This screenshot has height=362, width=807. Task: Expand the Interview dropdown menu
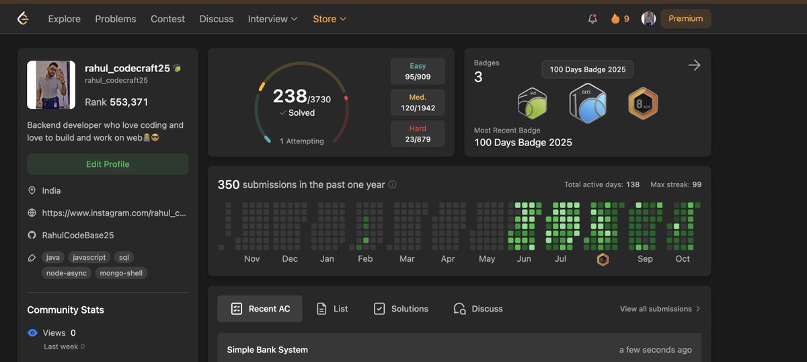pyautogui.click(x=272, y=19)
